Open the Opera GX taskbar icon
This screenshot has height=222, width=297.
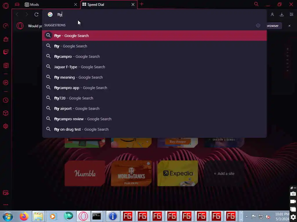(x=83, y=216)
